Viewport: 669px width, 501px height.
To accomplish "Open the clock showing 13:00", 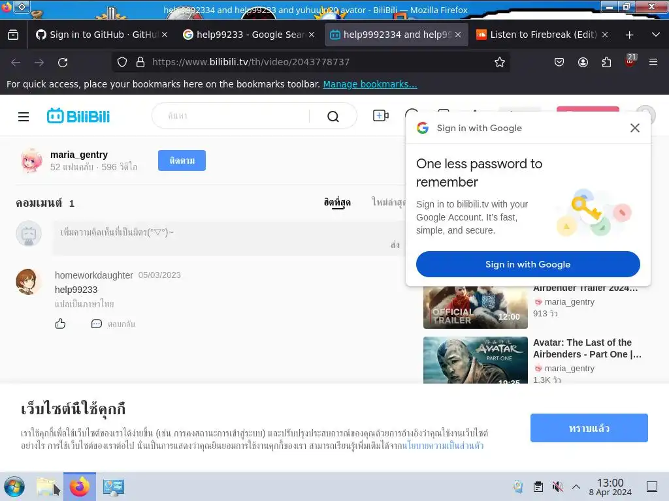I will click(x=610, y=487).
